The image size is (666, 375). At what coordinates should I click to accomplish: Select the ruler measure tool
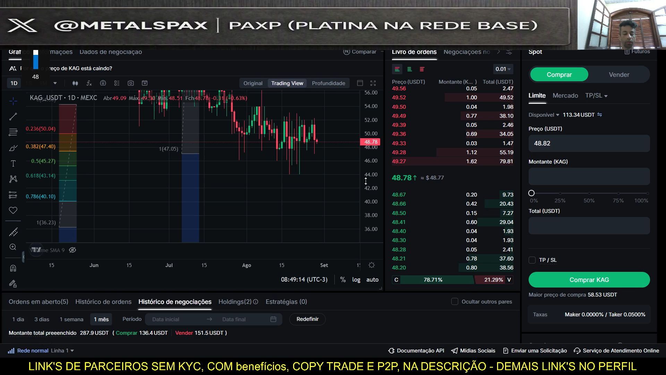click(13, 232)
